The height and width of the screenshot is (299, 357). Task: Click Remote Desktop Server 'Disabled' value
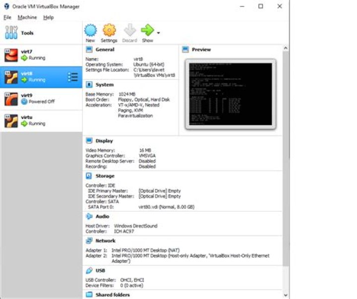(x=147, y=161)
